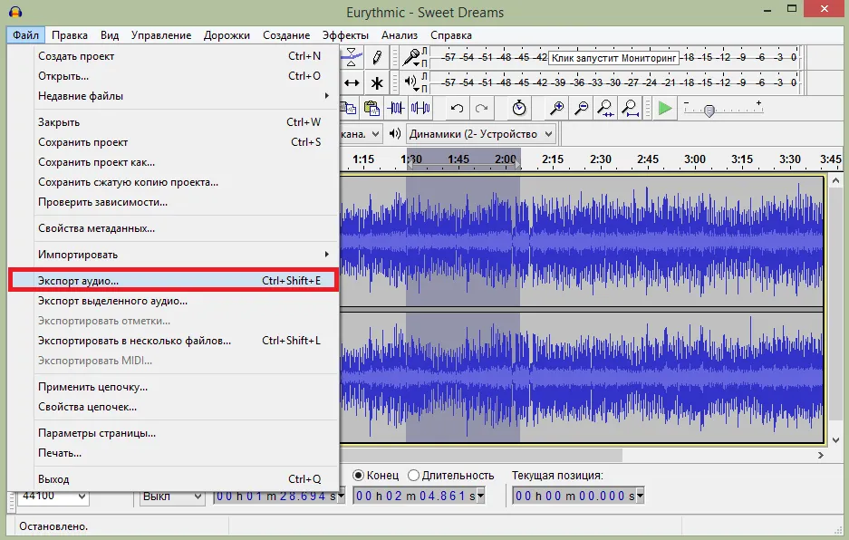
Task: Select the Draw pencil tool
Action: (377, 57)
